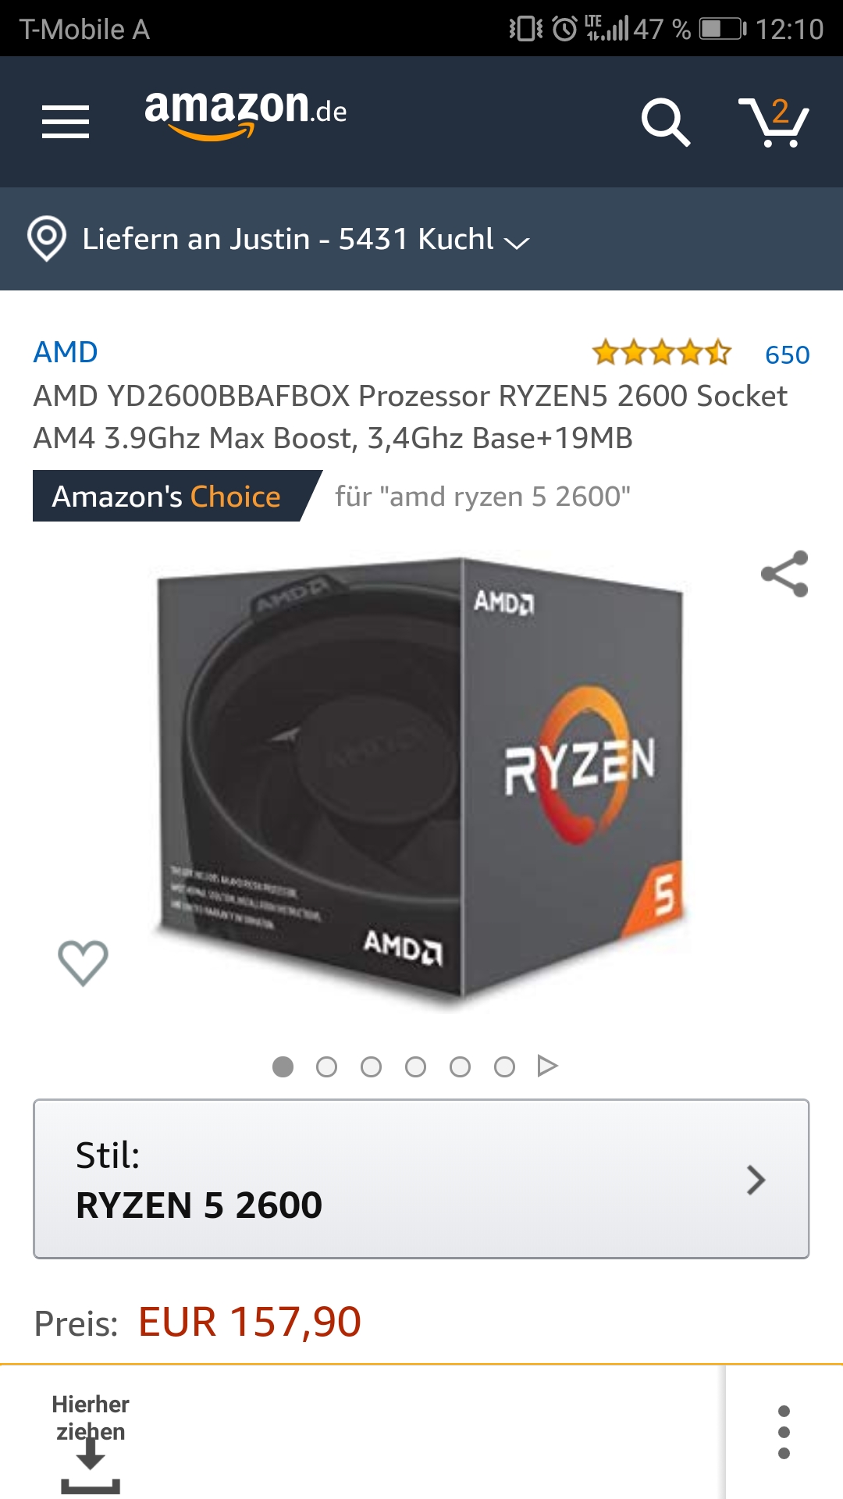843x1499 pixels.
Task: Tap the Hierher ziehen download icon
Action: coord(91,1465)
